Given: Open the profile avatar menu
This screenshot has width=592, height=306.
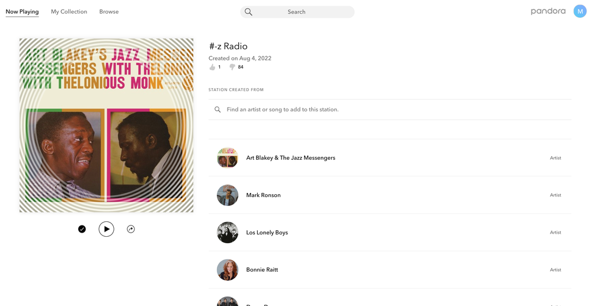Looking at the screenshot, I should point(580,11).
